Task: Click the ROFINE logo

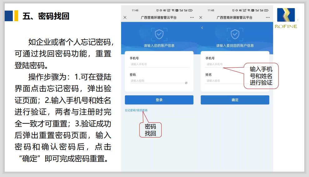Action: [286, 18]
